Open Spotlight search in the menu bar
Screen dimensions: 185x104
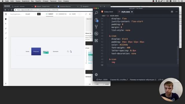pos(179,1)
